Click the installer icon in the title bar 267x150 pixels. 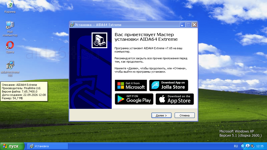point(72,25)
